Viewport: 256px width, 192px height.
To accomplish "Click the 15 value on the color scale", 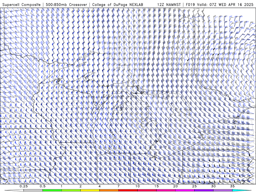I will 156,186.
